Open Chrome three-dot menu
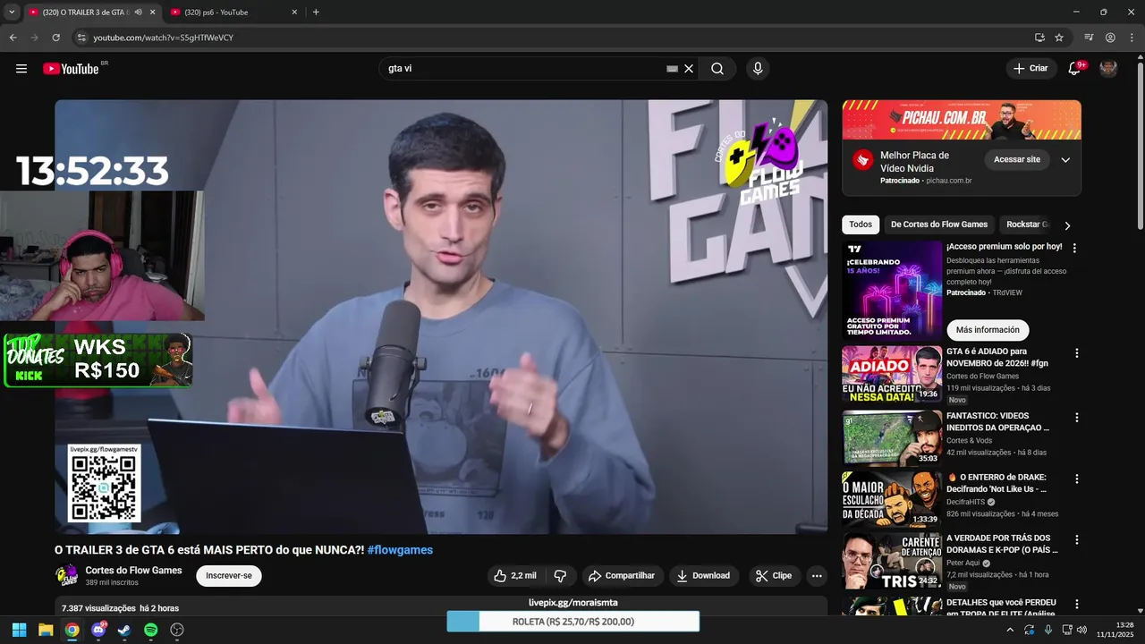Viewport: 1145px width, 644px height. 1132,38
